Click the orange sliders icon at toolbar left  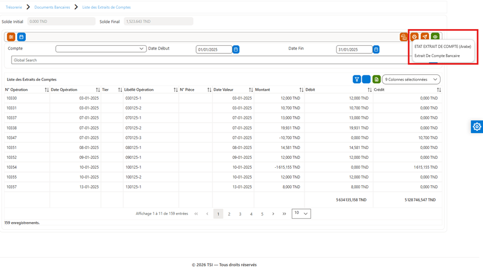coord(11,37)
